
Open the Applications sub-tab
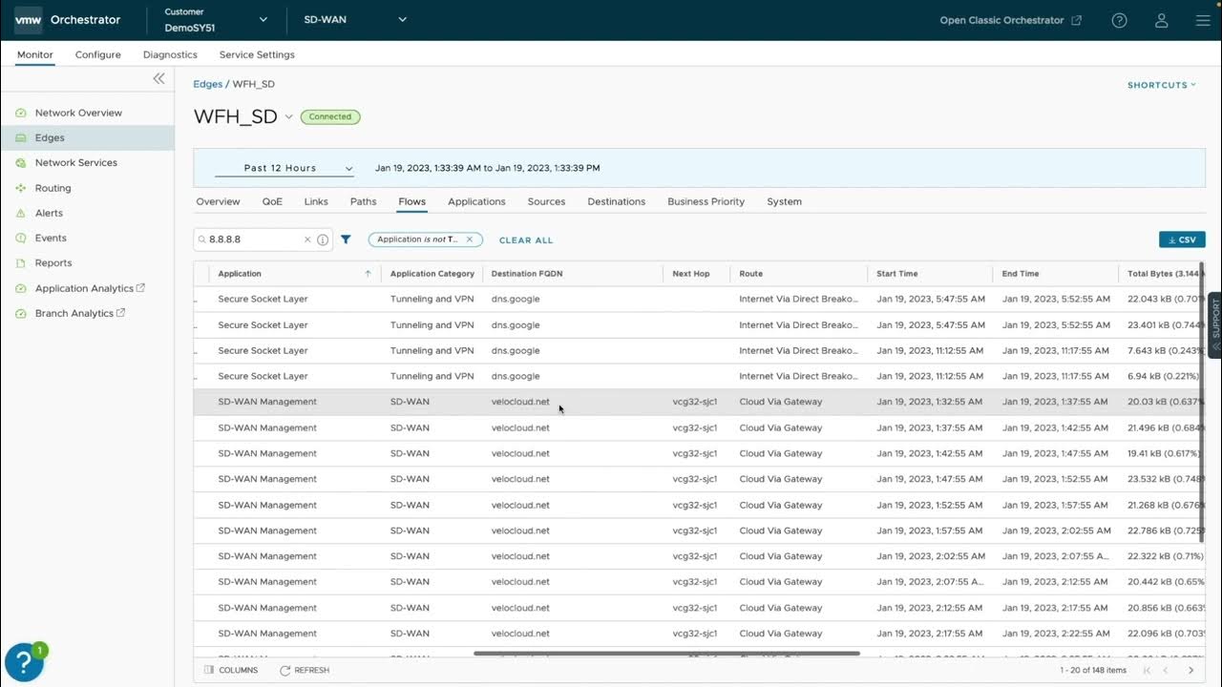point(476,201)
